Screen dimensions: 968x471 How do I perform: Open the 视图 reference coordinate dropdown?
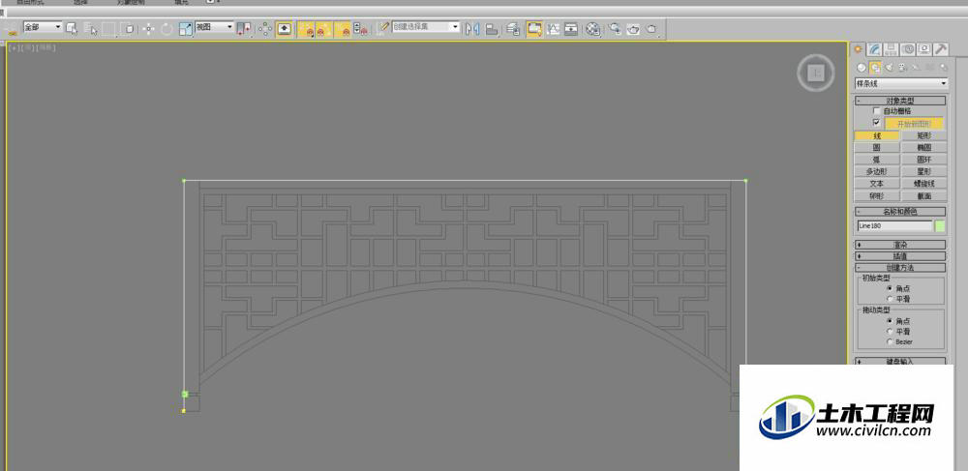(214, 26)
